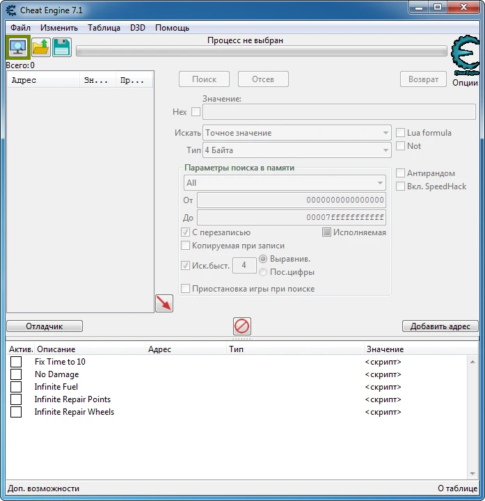The height and width of the screenshot is (501, 485).
Task: Toggle the Иск.быст. checkbox
Action: [x=185, y=266]
